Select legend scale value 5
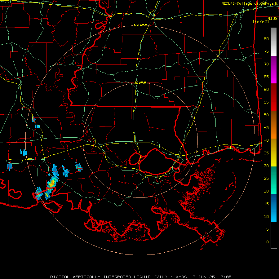 pos(268,229)
